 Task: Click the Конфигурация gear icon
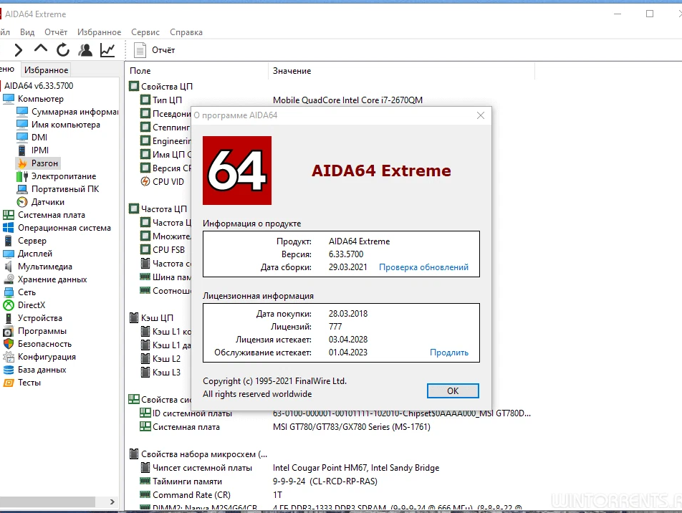pyautogui.click(x=9, y=357)
